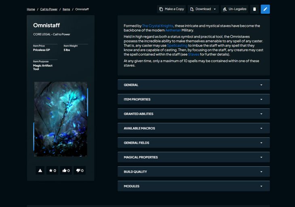Click the Un-Legalize gavel button
The height and width of the screenshot is (207, 295).
tap(234, 9)
